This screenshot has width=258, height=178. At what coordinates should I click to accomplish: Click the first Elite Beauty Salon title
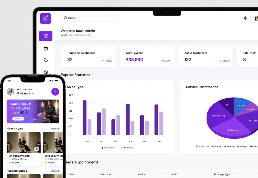pyautogui.click(x=19, y=156)
